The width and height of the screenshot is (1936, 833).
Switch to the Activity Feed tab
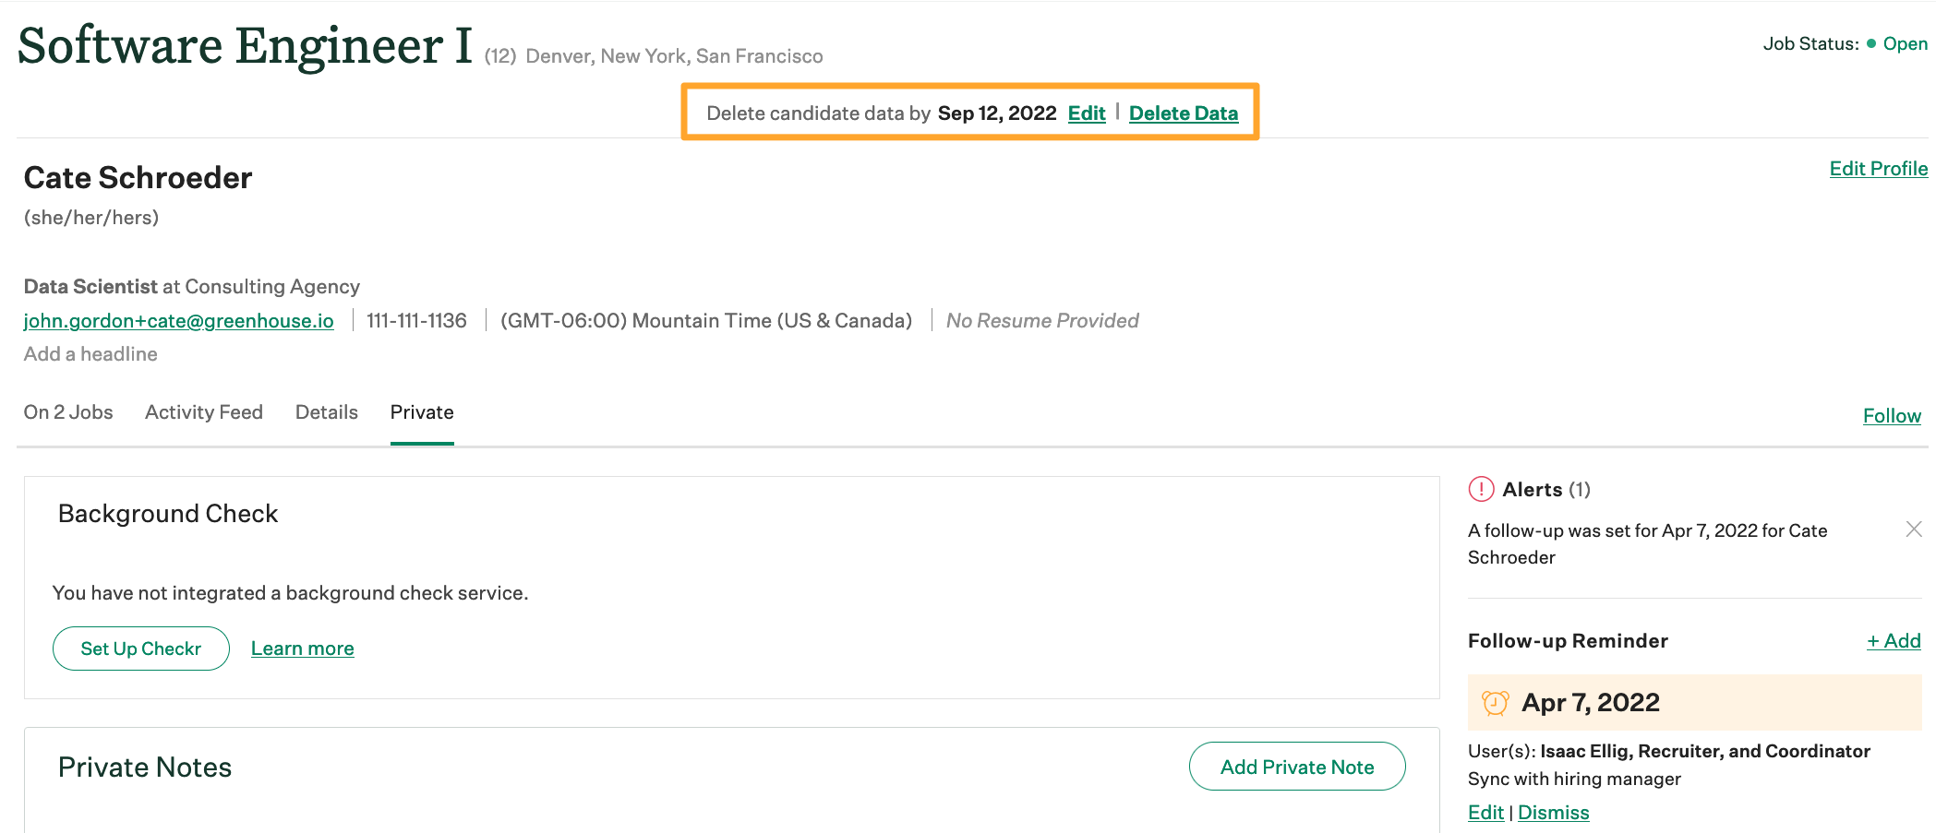tap(203, 412)
